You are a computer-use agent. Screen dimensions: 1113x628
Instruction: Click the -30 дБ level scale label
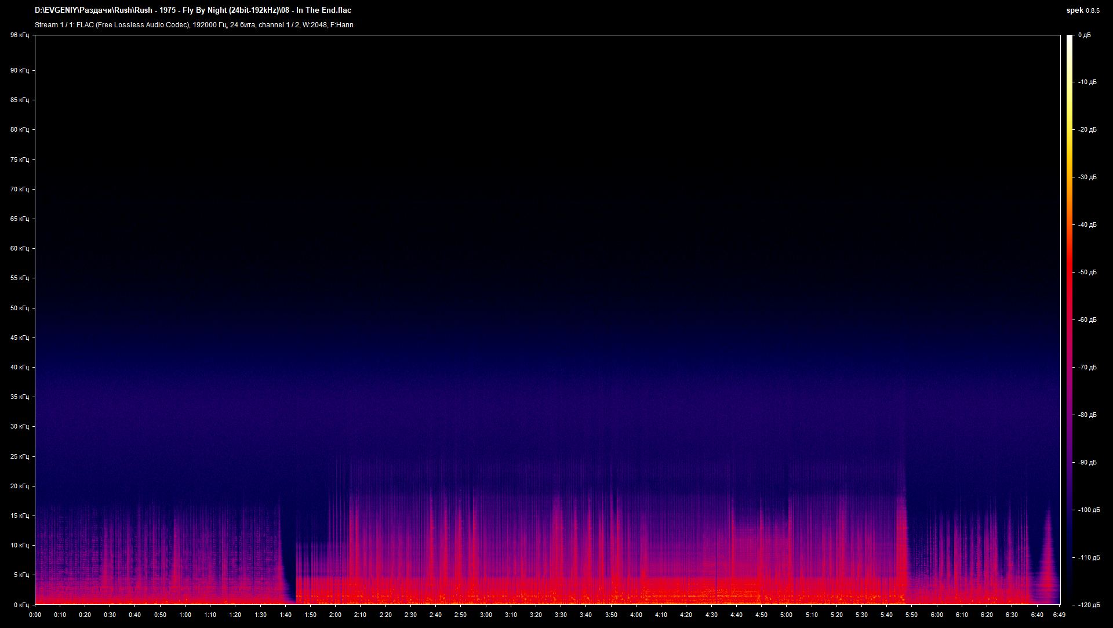click(1087, 177)
